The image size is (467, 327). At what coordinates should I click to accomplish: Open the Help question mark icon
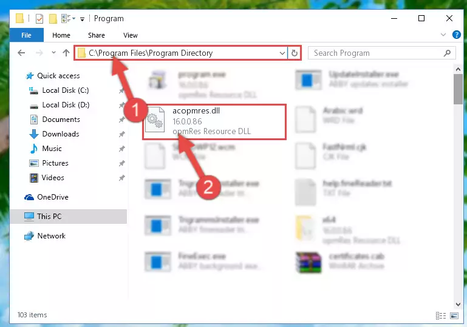(456, 35)
